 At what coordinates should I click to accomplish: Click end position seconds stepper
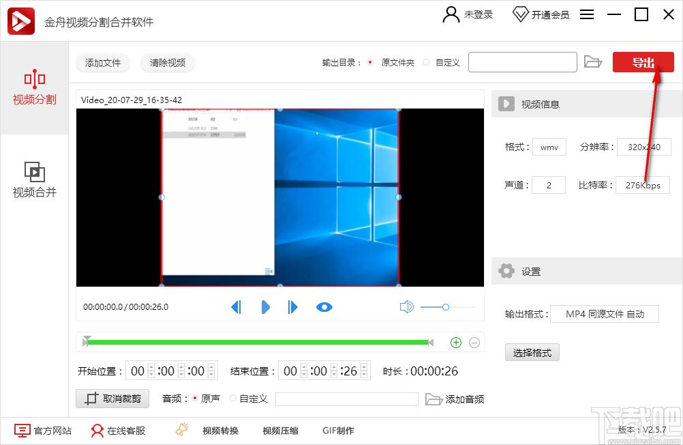point(364,371)
